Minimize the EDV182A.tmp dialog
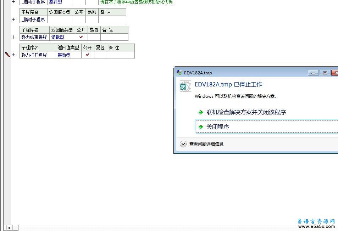The width and height of the screenshot is (338, 231). 314,73
